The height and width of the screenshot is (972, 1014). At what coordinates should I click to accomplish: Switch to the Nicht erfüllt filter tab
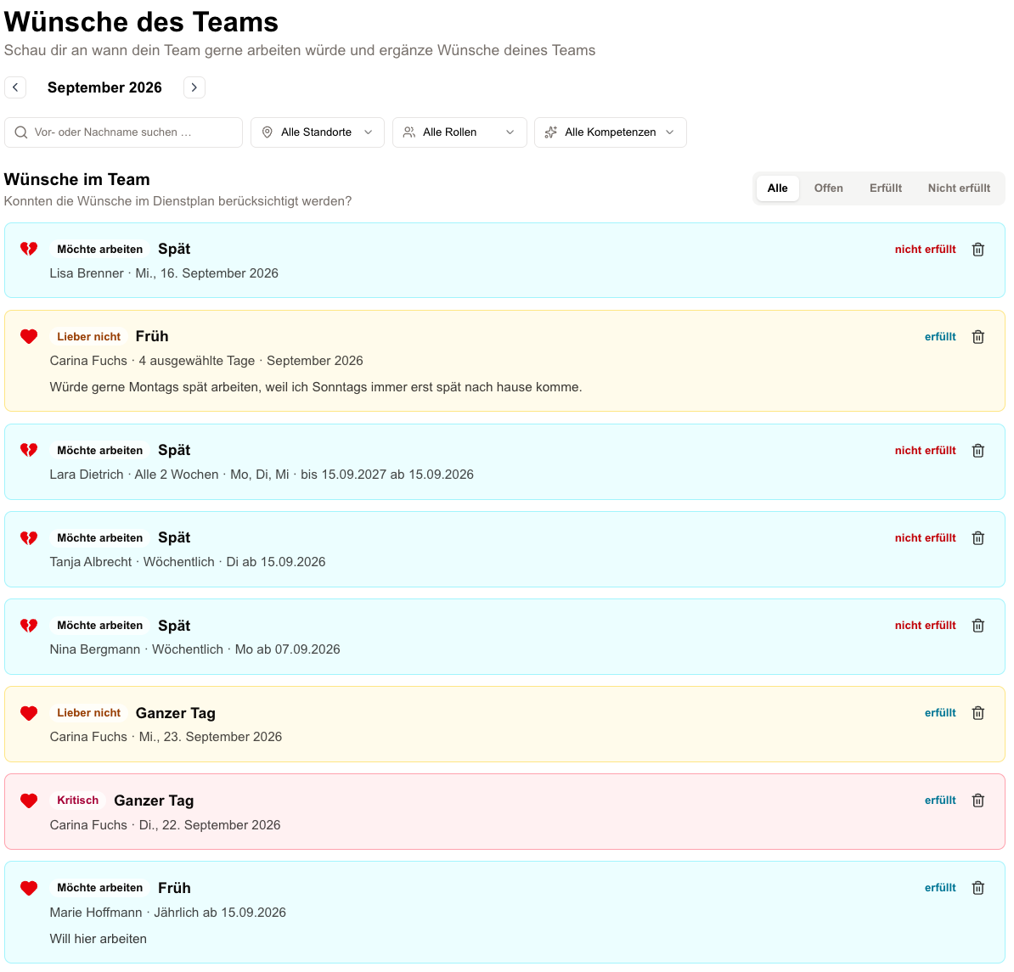click(x=959, y=188)
